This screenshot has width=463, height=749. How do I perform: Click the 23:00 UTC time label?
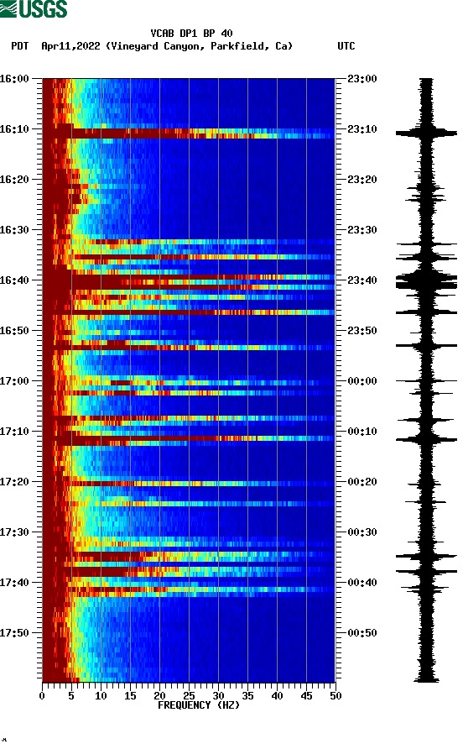362,79
